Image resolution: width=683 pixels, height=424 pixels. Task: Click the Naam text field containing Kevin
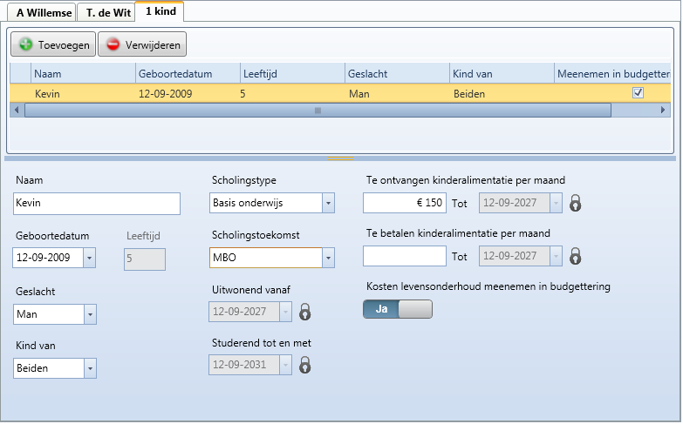tap(97, 204)
